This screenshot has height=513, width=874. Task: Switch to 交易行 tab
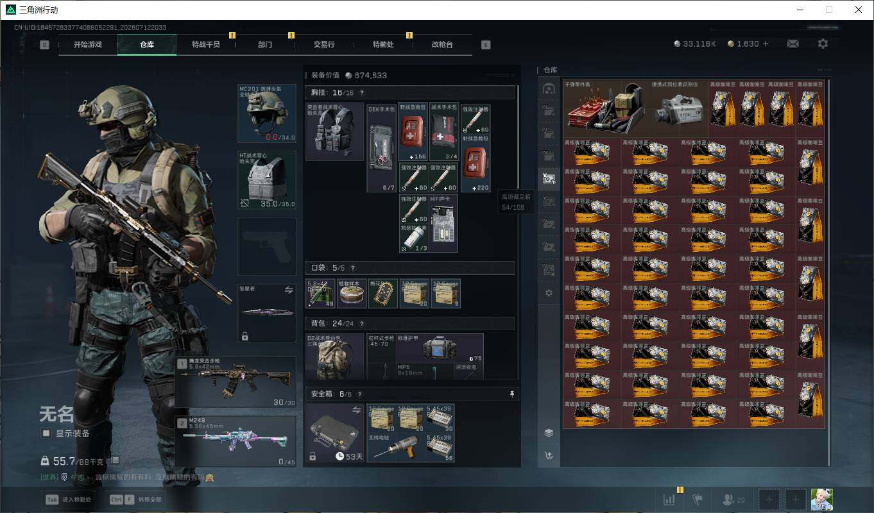pos(324,45)
